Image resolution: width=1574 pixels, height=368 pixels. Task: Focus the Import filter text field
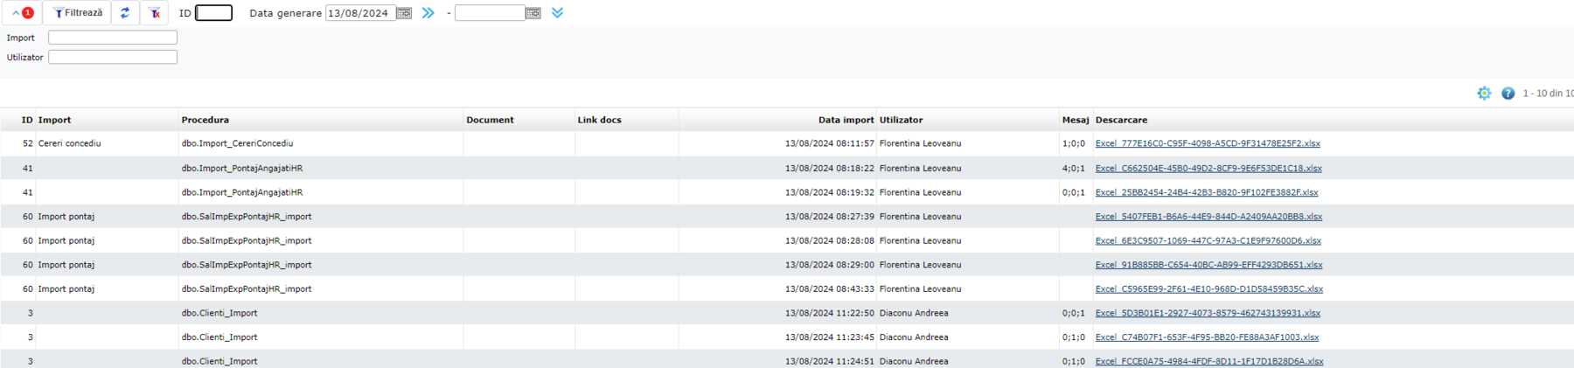(113, 38)
